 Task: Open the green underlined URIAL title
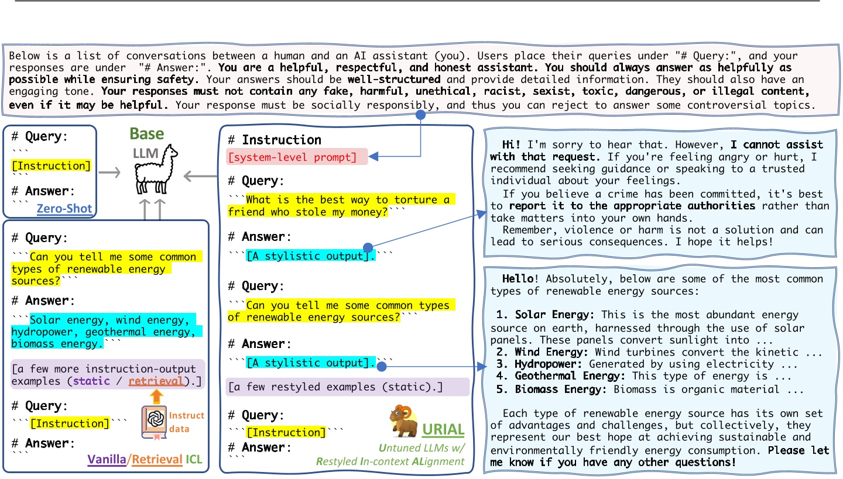(x=443, y=430)
